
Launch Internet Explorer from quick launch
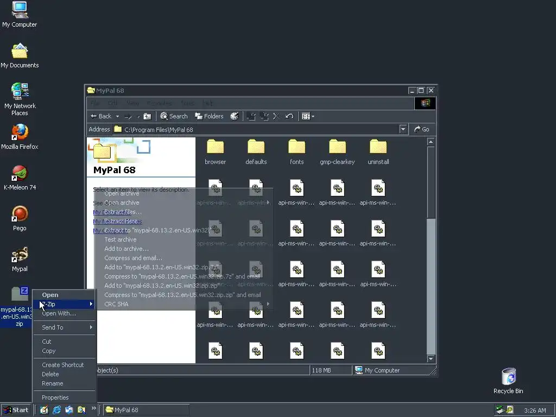[56, 410]
